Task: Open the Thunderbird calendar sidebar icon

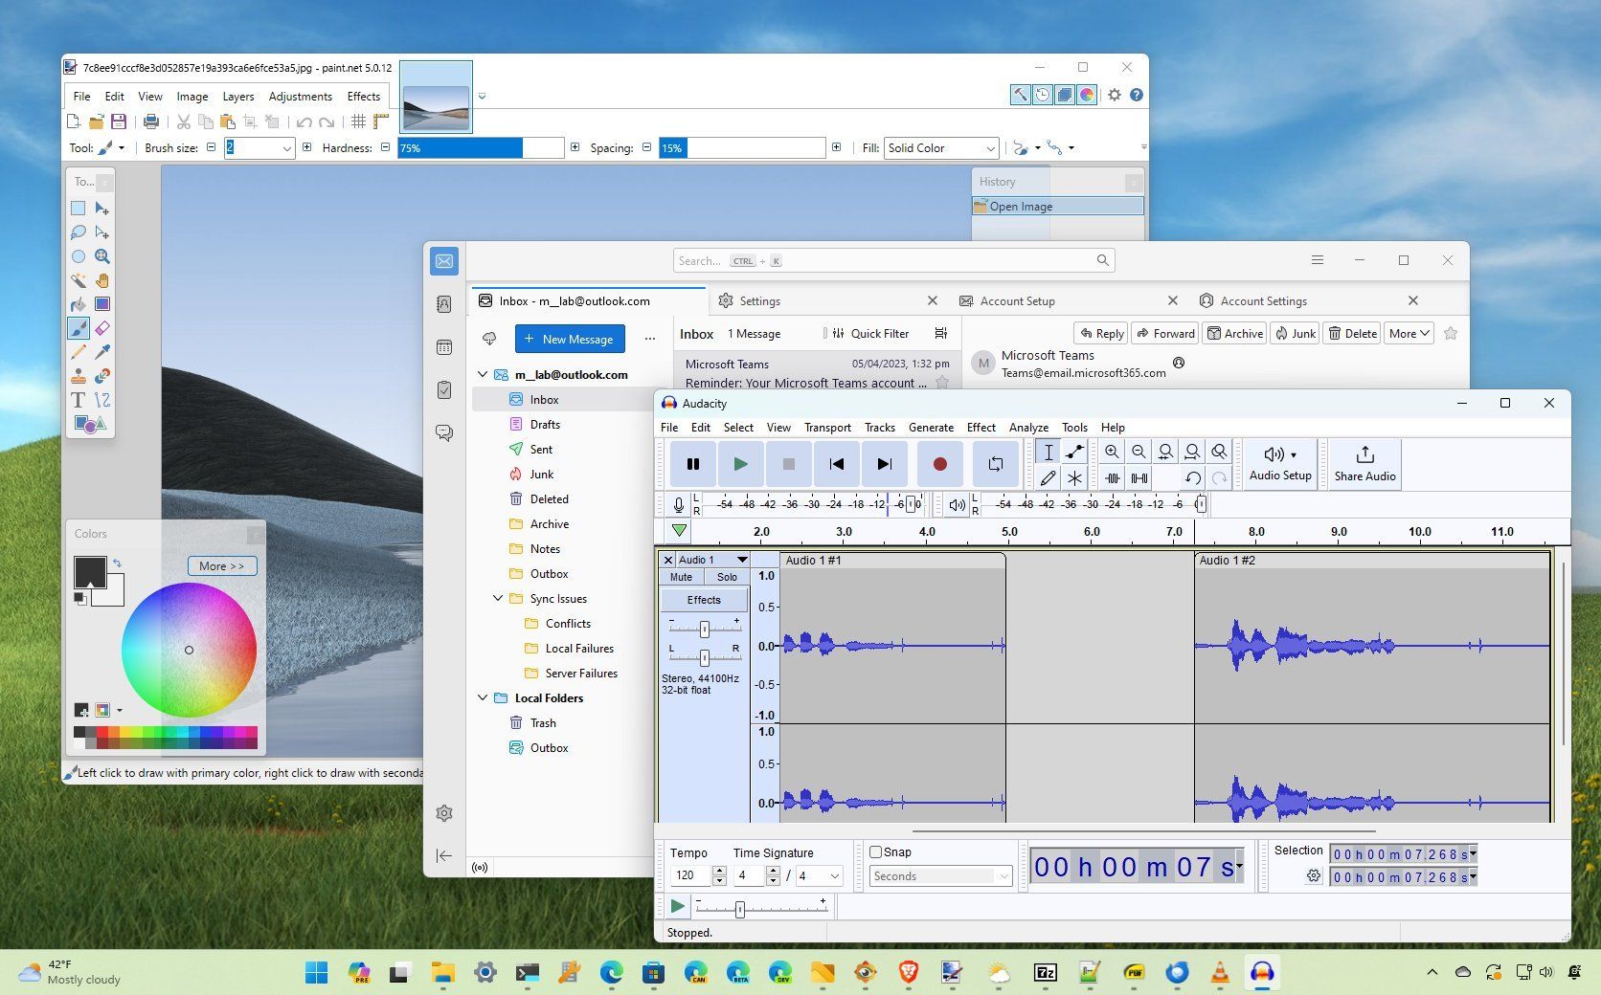Action: coord(444,347)
